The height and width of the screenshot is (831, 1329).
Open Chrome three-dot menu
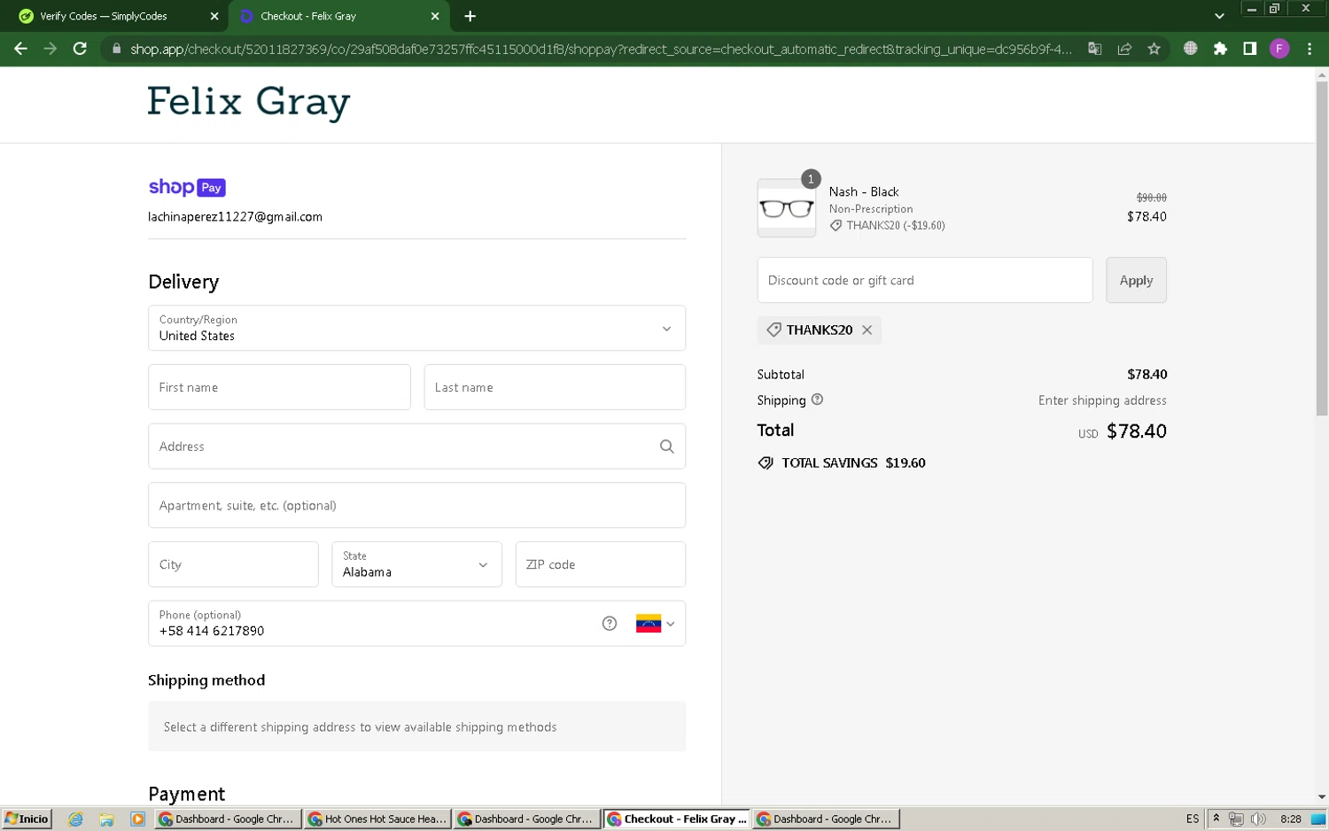(1310, 49)
